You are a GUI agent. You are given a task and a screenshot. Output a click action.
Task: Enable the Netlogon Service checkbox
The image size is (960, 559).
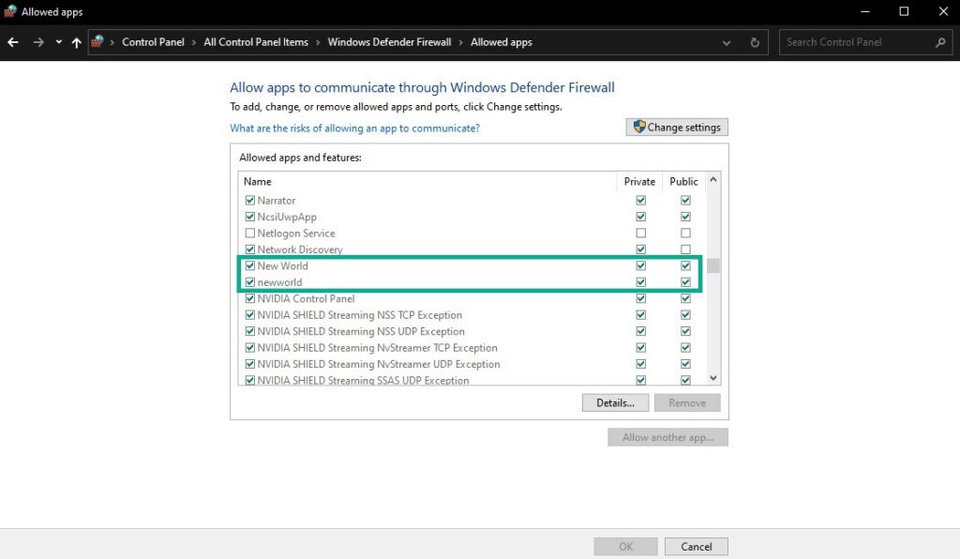click(x=249, y=234)
